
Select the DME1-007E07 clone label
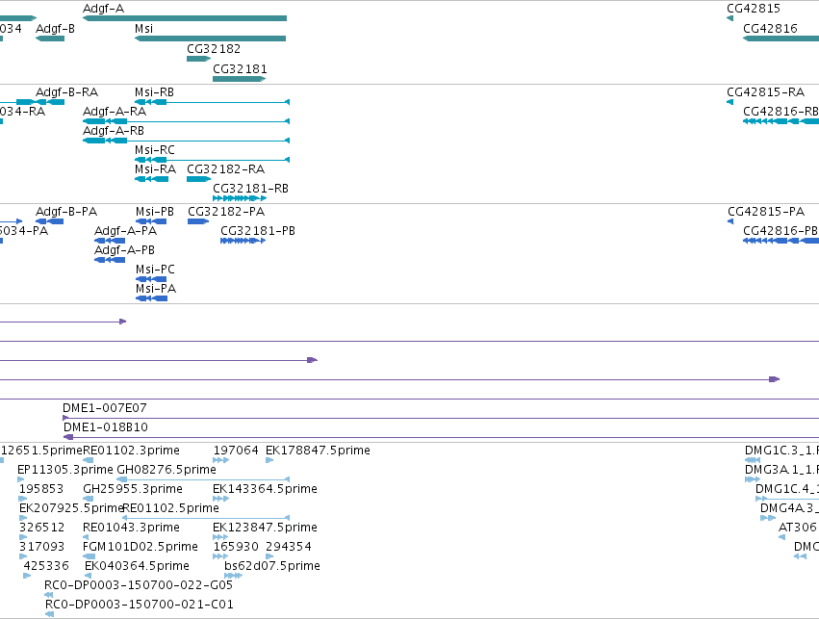pos(105,408)
